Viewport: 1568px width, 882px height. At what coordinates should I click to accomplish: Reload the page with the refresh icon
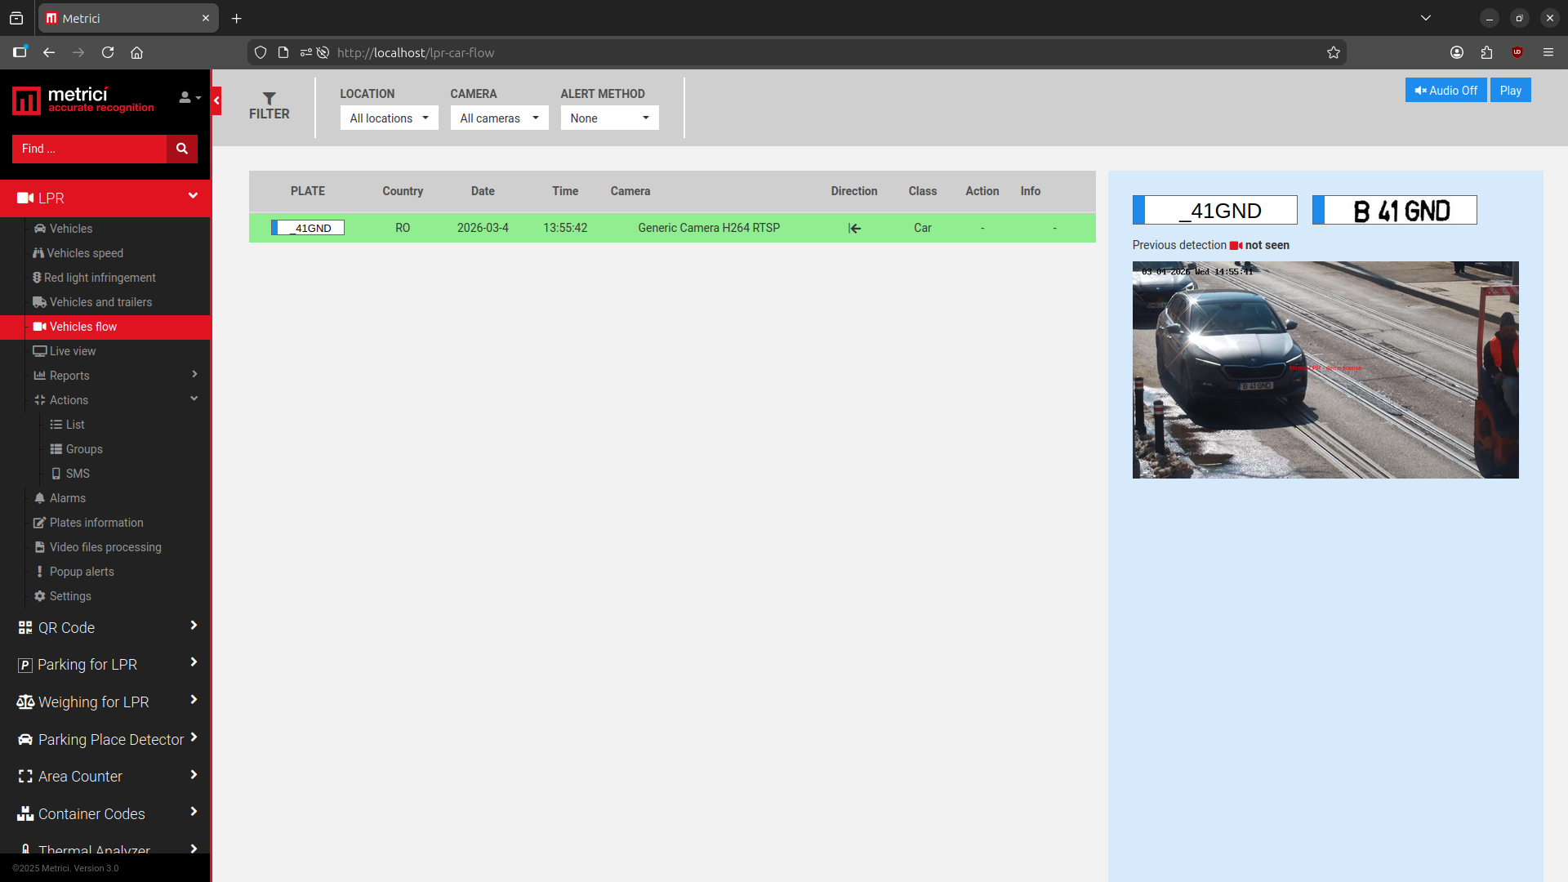[108, 52]
